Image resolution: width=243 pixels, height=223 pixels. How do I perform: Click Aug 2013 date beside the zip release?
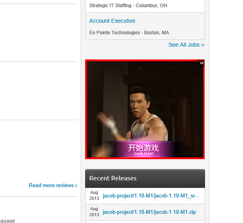[94, 212]
